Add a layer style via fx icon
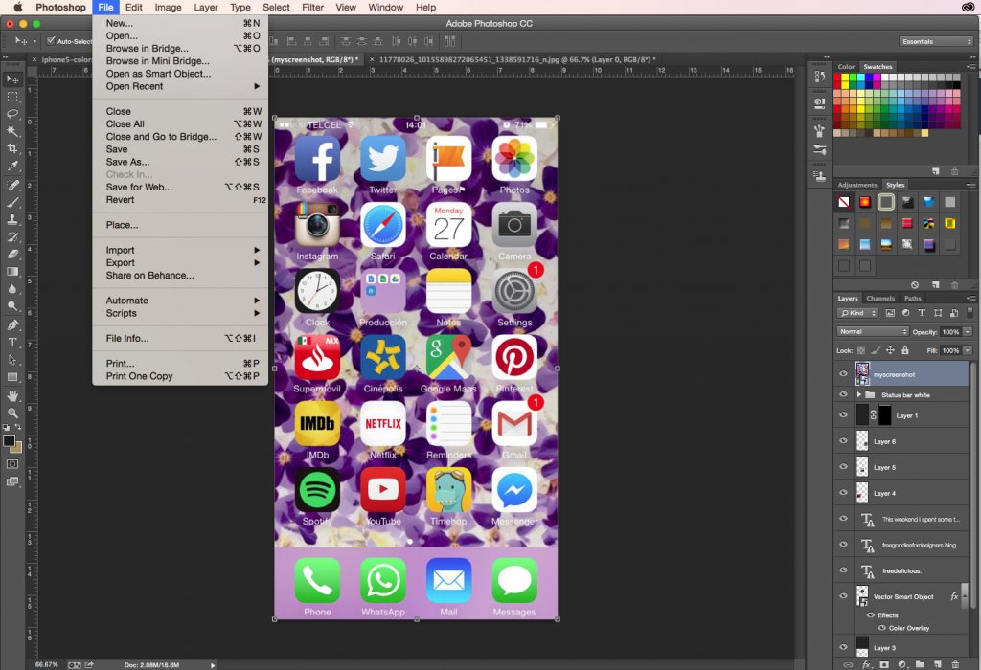981x670 pixels. [866, 665]
